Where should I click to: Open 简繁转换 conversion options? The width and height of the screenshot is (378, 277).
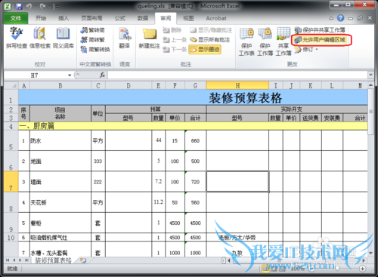coord(95,49)
